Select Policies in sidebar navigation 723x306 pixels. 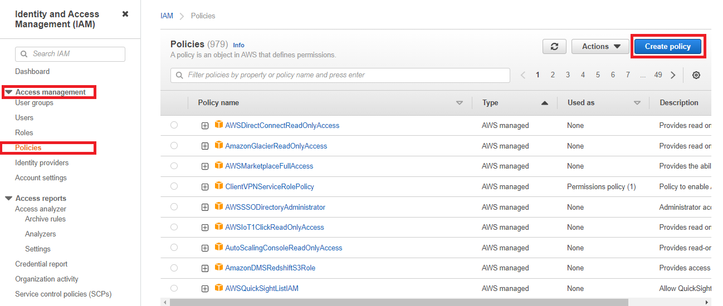[28, 147]
